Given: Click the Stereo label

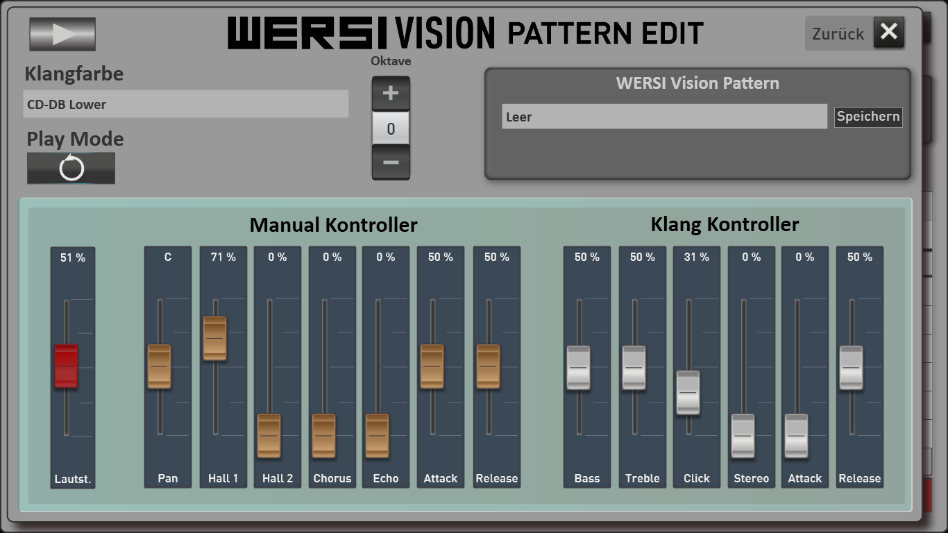Looking at the screenshot, I should 752,478.
